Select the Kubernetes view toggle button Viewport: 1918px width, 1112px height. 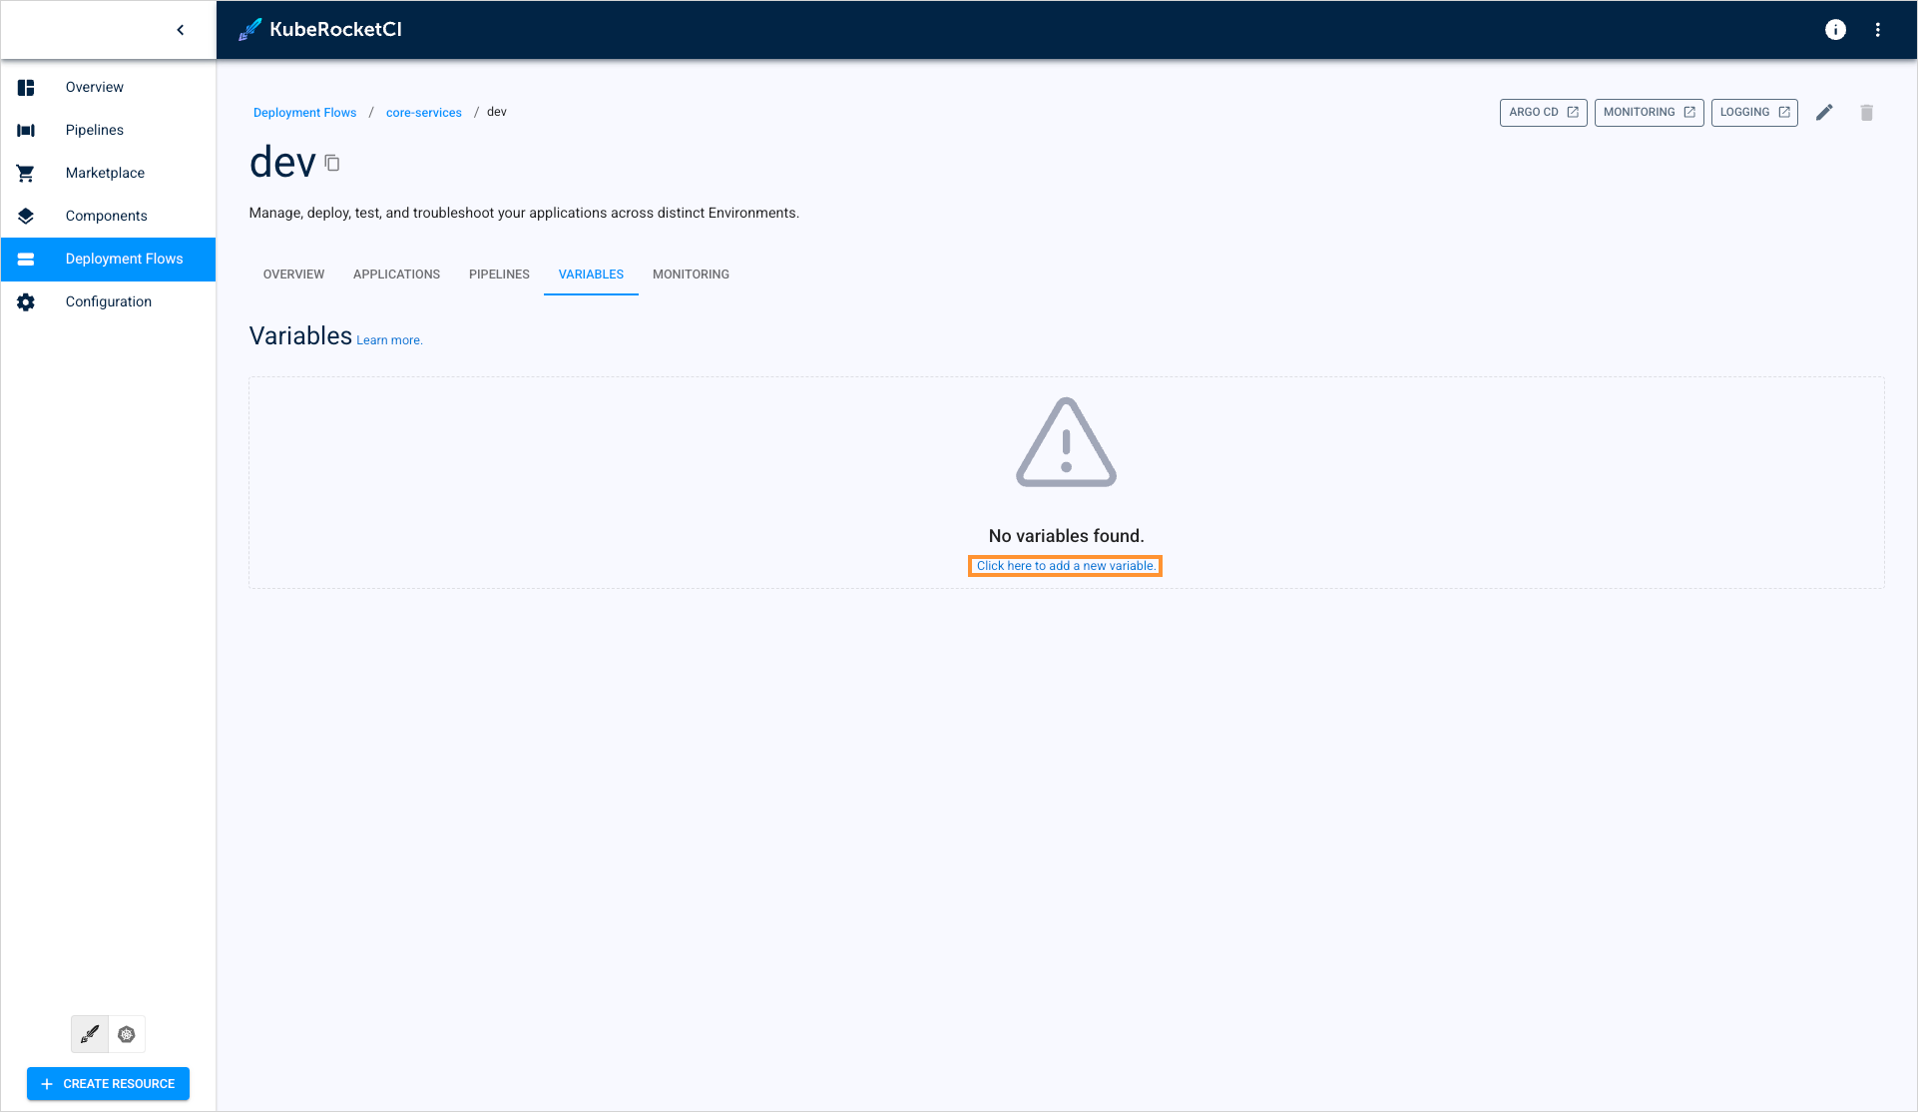point(127,1034)
